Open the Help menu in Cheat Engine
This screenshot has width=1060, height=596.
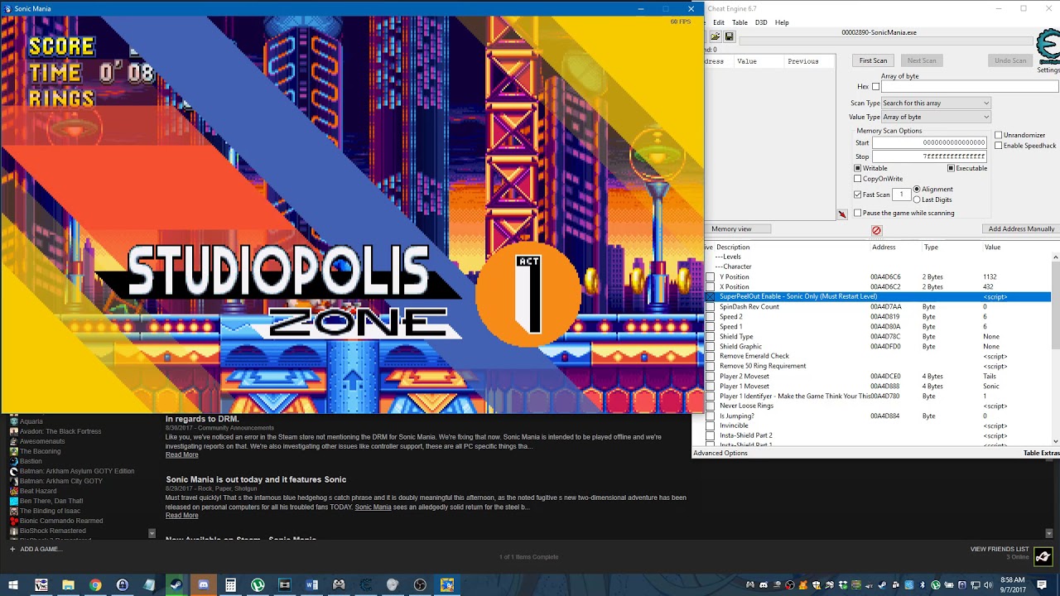click(x=782, y=22)
